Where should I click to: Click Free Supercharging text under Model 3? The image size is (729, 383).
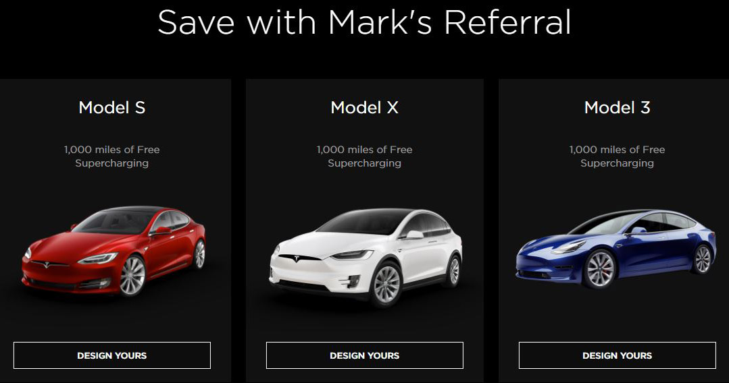coord(617,156)
